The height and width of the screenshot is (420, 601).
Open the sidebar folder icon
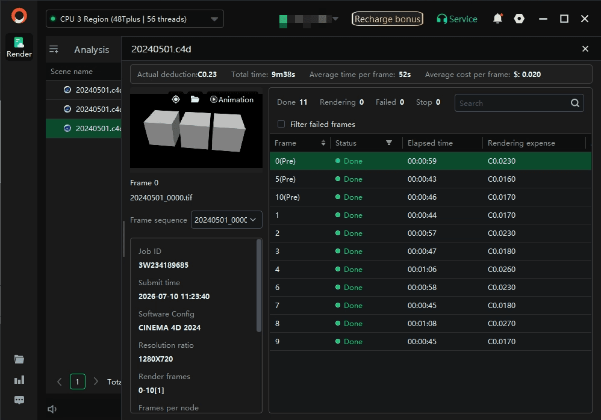point(19,359)
